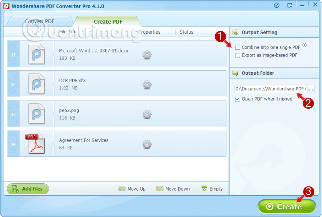
Task: Move selected file up with Move Up
Action: [x=132, y=189]
